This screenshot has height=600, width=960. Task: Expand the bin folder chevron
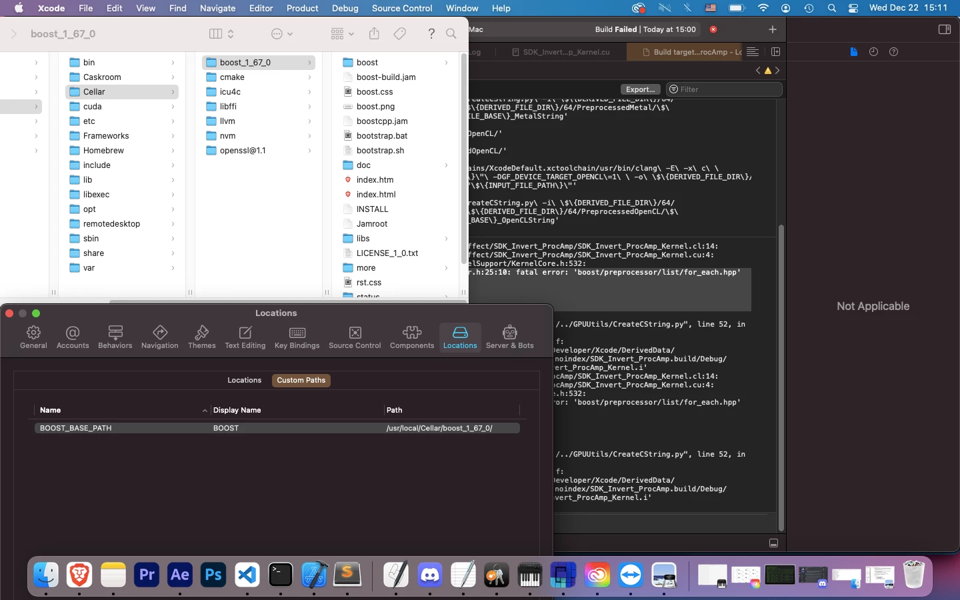pos(173,63)
